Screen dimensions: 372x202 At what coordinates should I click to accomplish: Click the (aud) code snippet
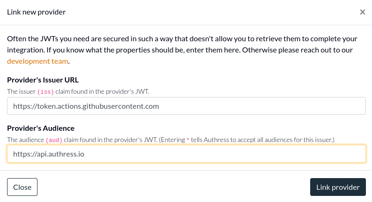point(54,140)
